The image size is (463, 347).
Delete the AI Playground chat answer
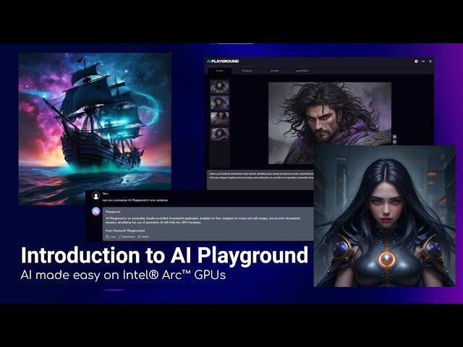click(x=143, y=236)
